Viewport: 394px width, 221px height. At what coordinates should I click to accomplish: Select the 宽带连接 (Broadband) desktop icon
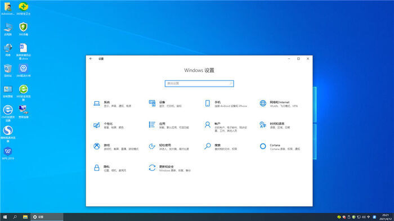[x=24, y=112]
